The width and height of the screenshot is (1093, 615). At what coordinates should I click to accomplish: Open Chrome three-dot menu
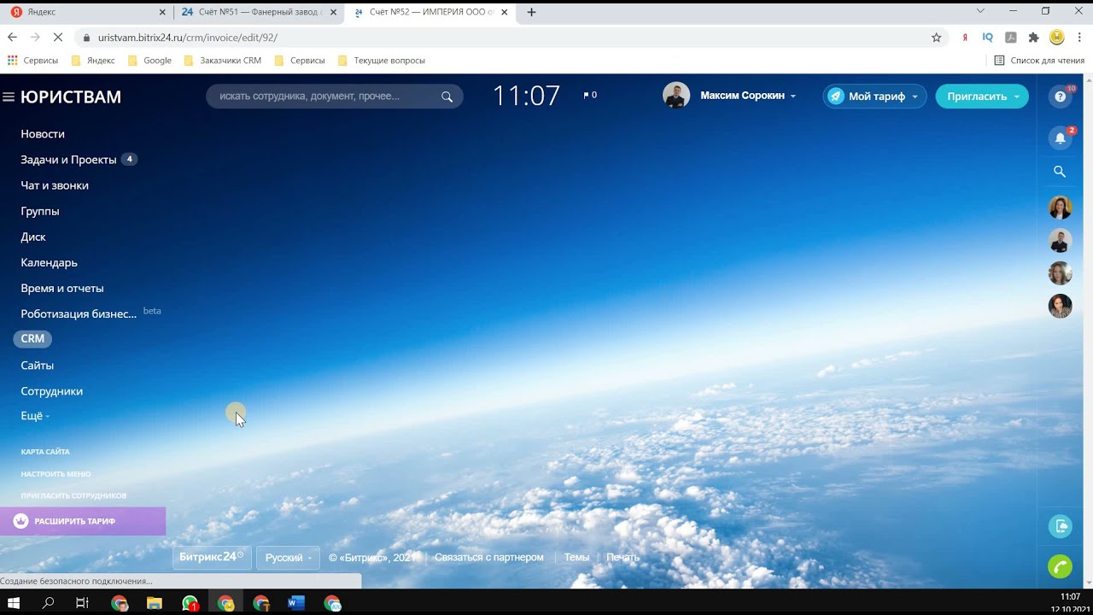pyautogui.click(x=1080, y=38)
